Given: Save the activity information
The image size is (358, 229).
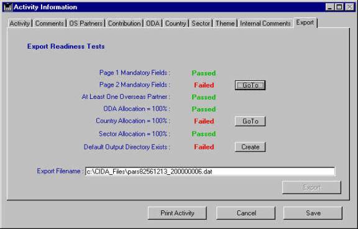Looking at the screenshot, I should pos(313,213).
